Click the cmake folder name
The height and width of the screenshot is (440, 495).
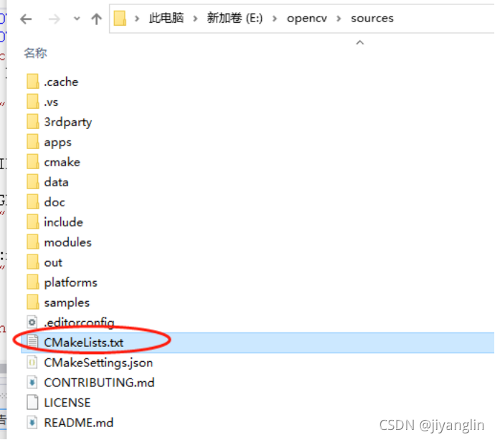62,162
